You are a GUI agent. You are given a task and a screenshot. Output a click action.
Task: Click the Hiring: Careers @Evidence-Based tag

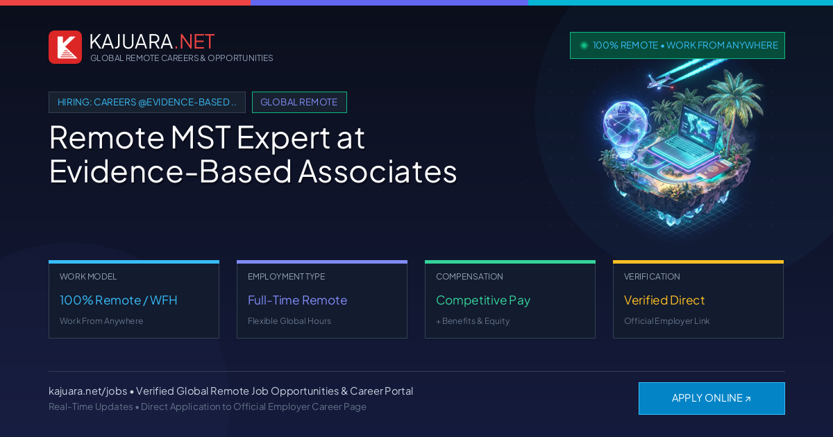[x=147, y=102]
